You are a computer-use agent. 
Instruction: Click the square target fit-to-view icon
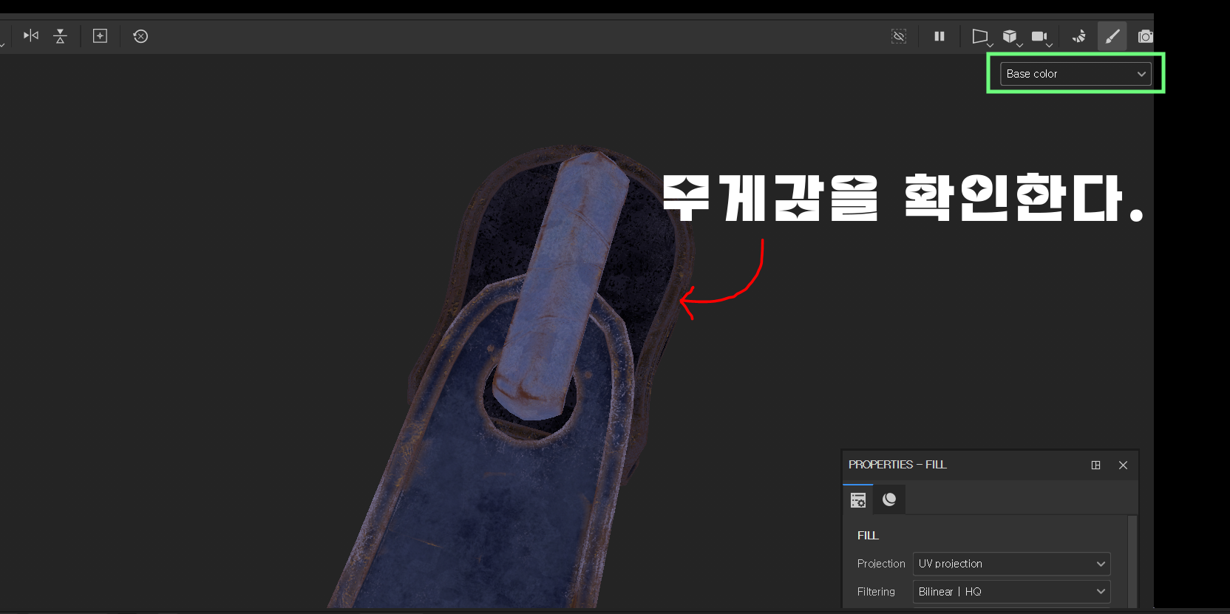100,35
